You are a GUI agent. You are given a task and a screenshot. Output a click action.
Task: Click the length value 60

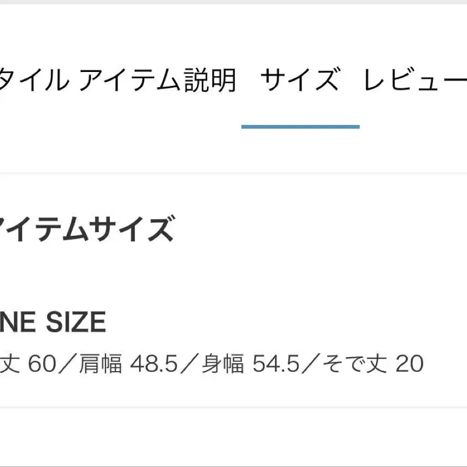[43, 364]
